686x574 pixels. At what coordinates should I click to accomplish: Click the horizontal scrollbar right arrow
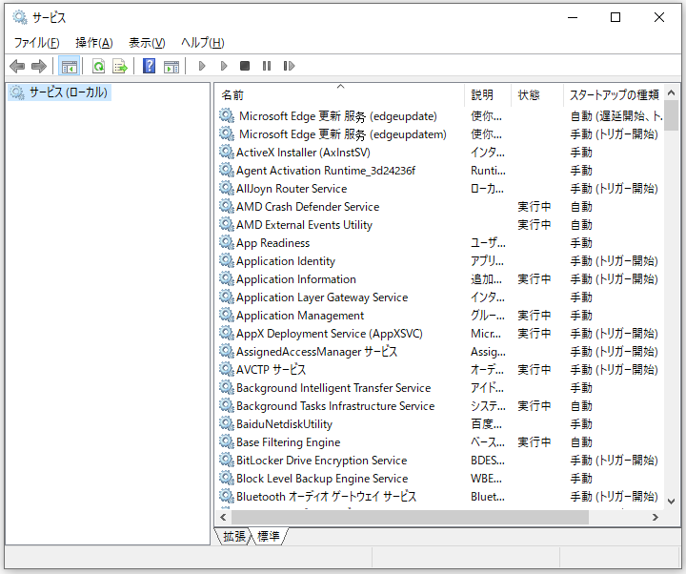coord(656,517)
